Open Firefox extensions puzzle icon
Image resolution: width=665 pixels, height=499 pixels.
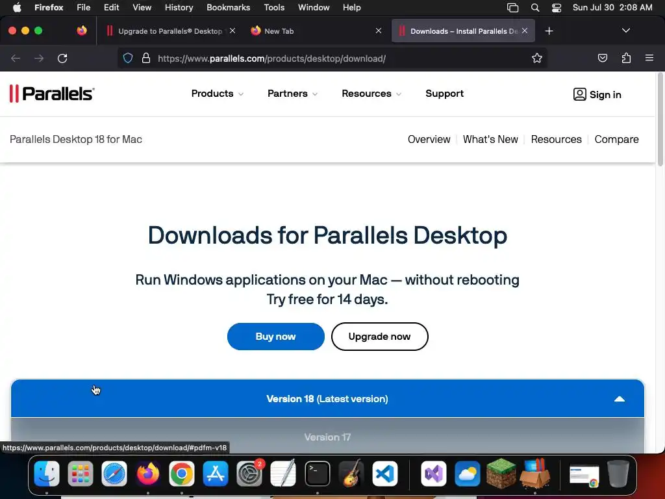[x=626, y=58]
